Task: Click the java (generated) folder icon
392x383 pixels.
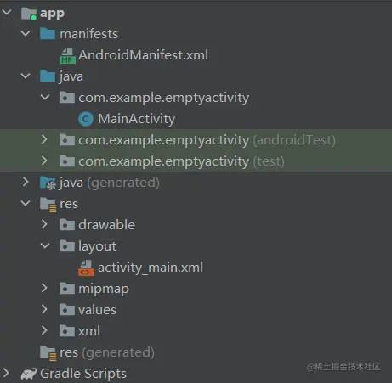Action: 48,183
